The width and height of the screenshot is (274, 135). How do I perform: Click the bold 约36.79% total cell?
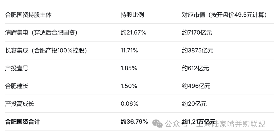tap(134, 122)
